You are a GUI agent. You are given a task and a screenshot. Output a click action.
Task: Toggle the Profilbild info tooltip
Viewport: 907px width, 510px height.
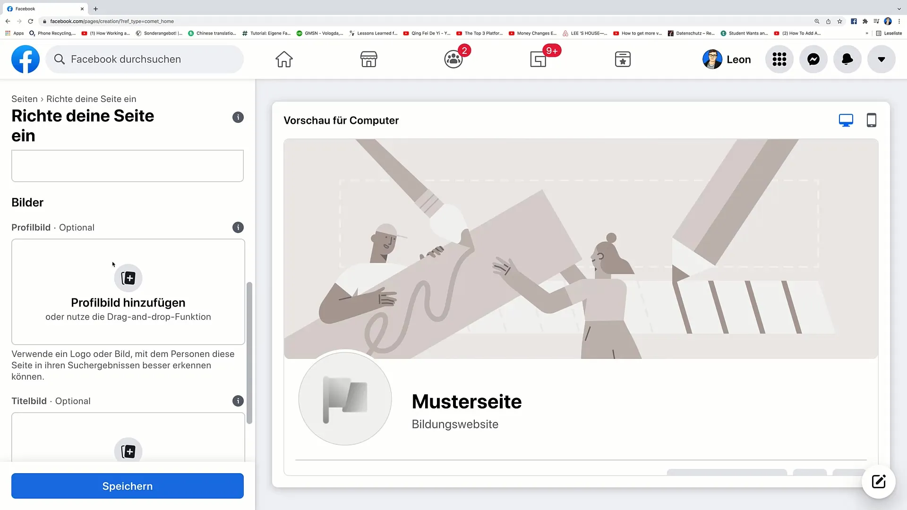coord(237,227)
